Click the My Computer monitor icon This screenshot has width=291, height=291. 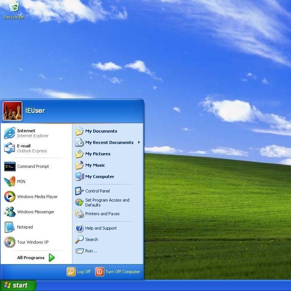pos(80,177)
